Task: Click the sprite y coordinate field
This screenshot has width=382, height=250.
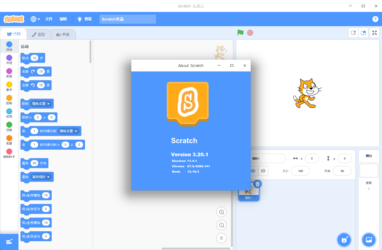Action: click(344, 159)
